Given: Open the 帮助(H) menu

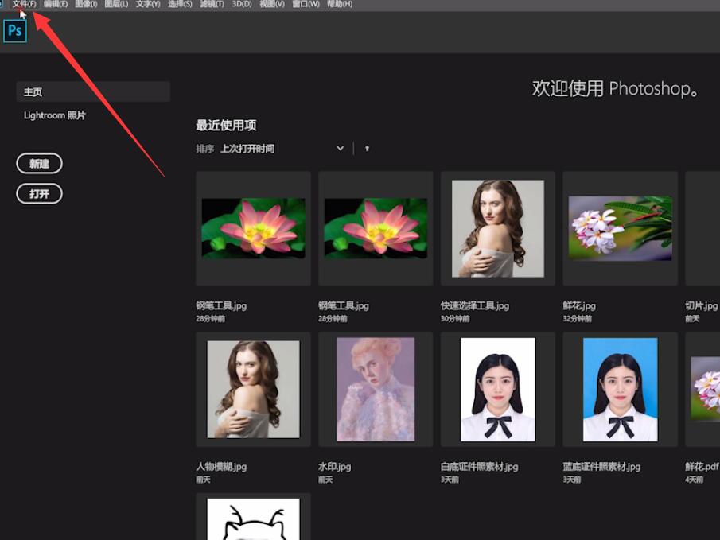Looking at the screenshot, I should pos(340,4).
